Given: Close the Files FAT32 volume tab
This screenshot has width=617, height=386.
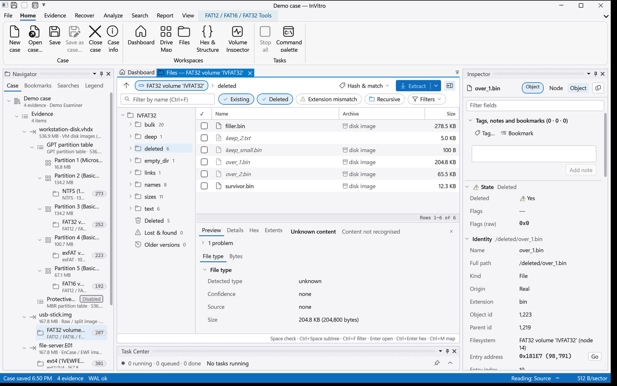Looking at the screenshot, I should [x=250, y=73].
